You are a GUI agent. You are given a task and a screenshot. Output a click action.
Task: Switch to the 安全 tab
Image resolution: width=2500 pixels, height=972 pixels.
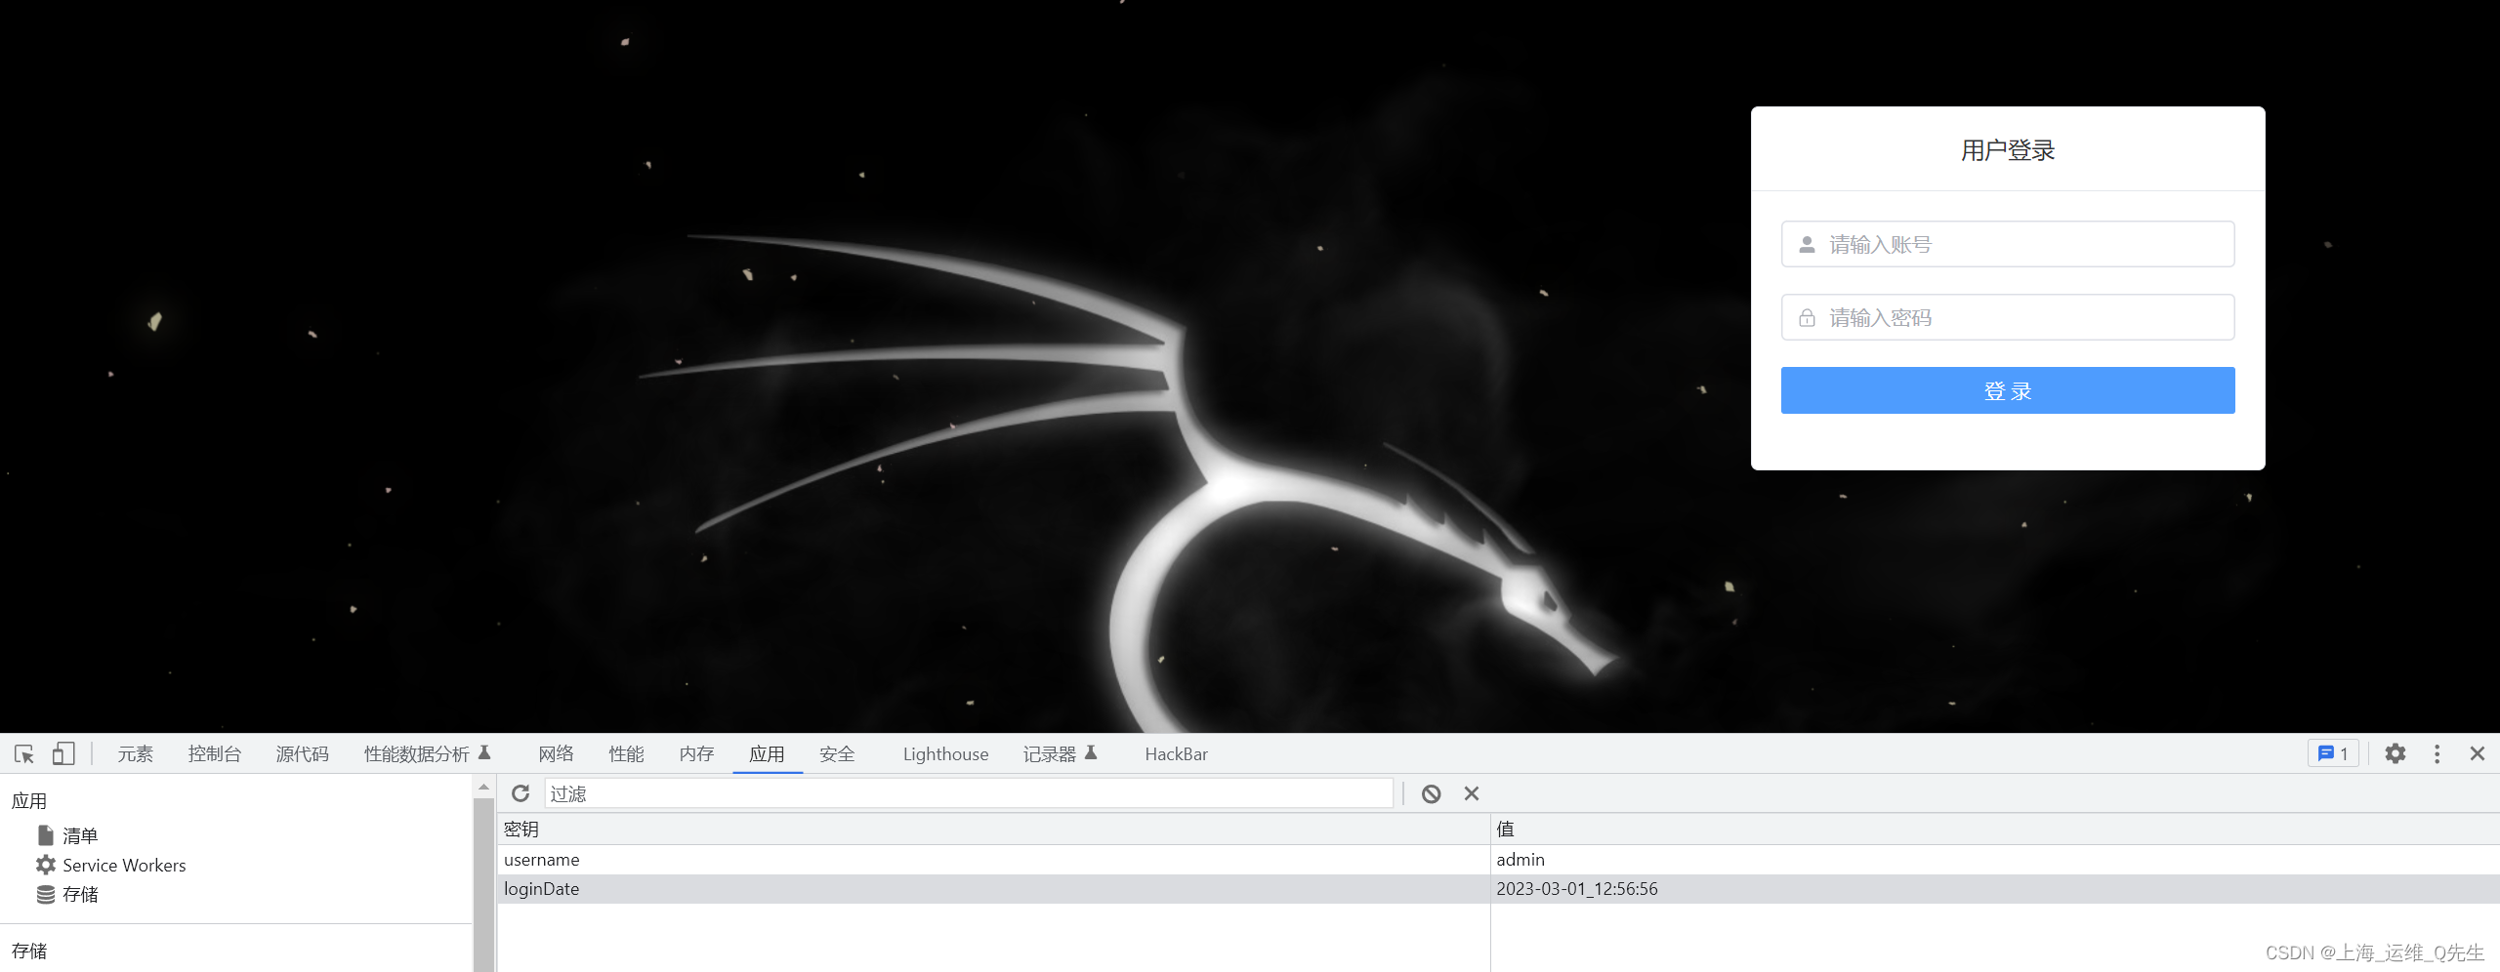coord(838,753)
